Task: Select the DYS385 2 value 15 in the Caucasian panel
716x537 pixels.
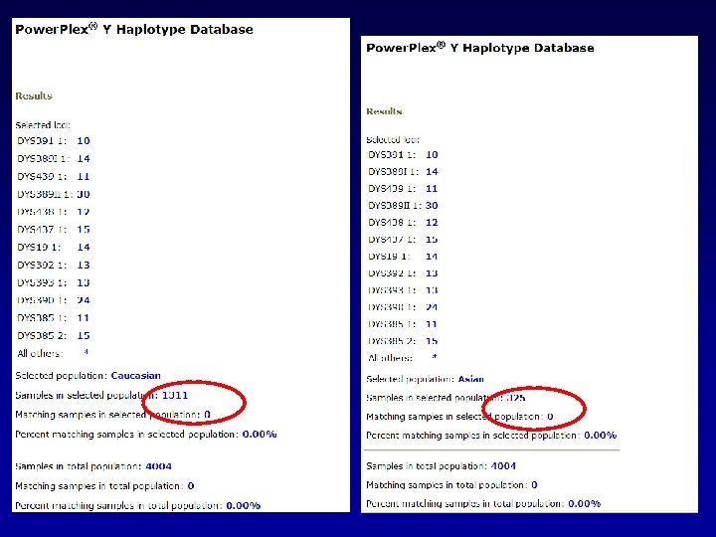Action: point(84,336)
